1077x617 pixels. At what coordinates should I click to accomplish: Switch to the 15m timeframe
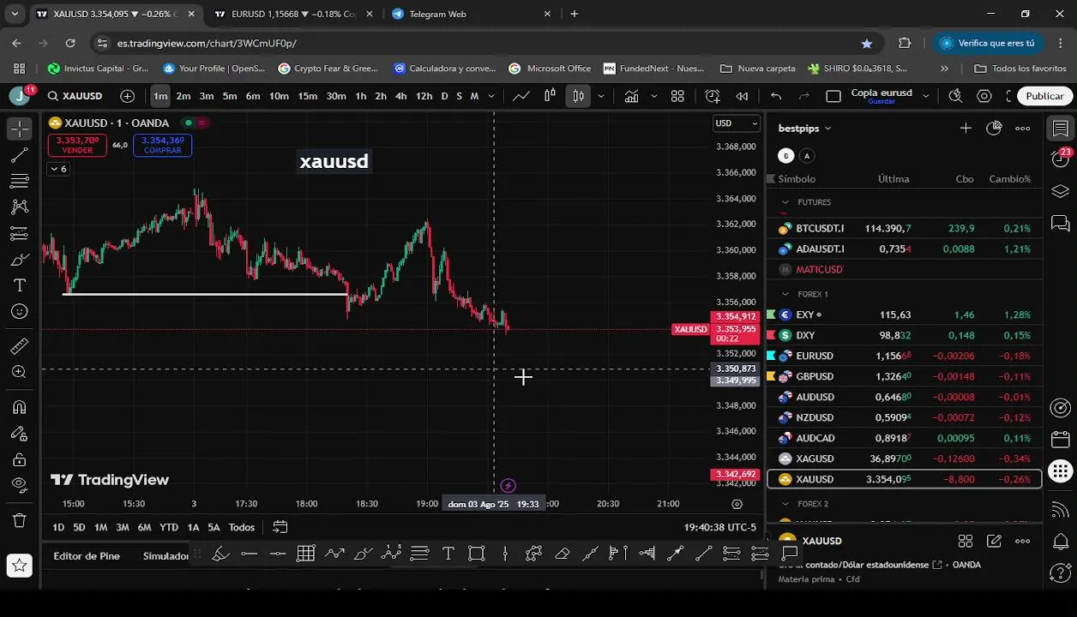point(307,96)
